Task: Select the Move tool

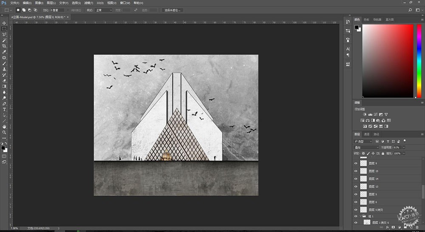Action: (4, 23)
